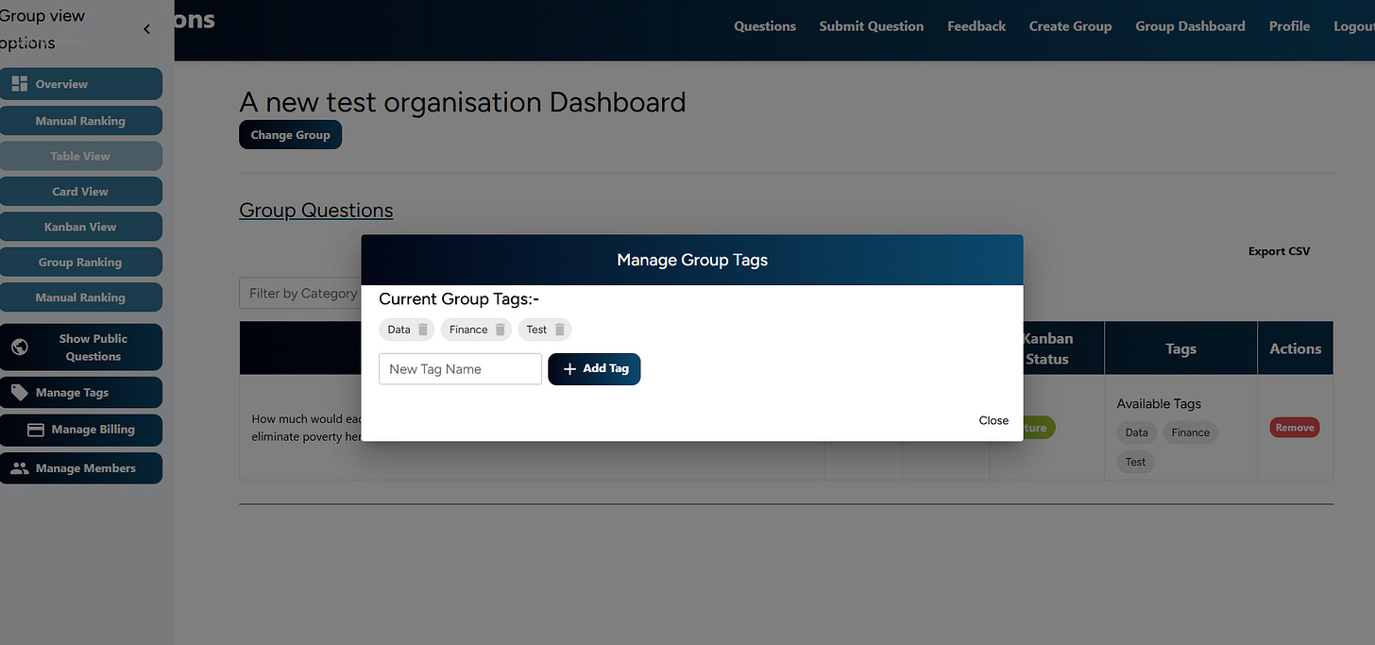Close the Manage Group Tags dialog
The height and width of the screenshot is (645, 1375).
(993, 420)
